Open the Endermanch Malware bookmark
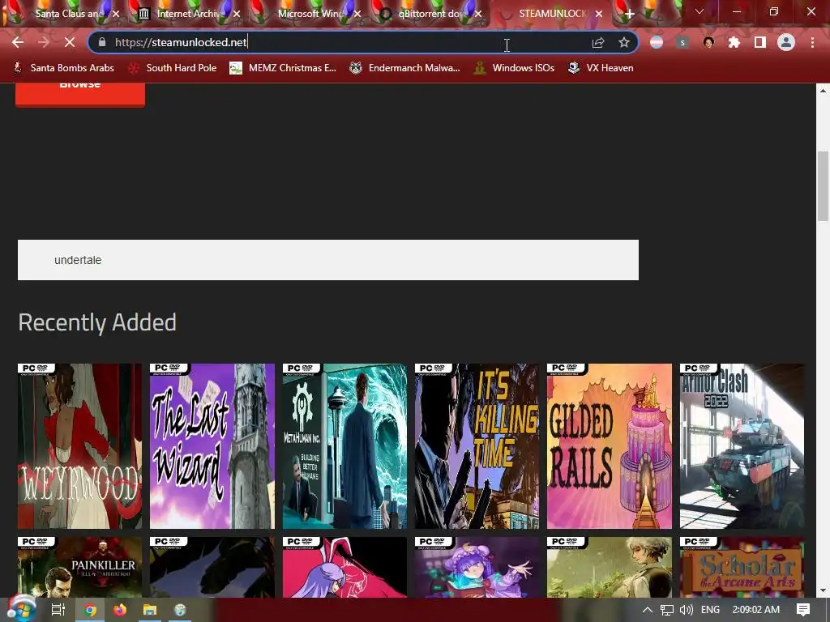 405,68
